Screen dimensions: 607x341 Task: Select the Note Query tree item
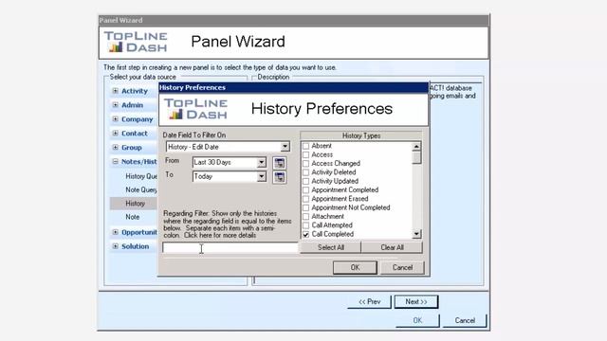point(141,189)
